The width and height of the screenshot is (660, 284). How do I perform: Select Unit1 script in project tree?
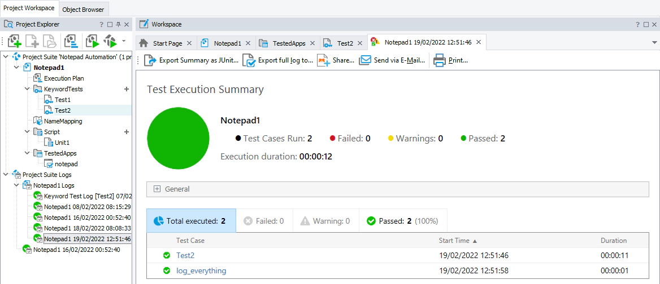coord(62,143)
